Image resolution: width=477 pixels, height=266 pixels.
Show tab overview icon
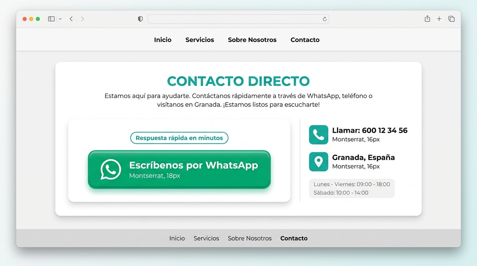[x=451, y=19]
